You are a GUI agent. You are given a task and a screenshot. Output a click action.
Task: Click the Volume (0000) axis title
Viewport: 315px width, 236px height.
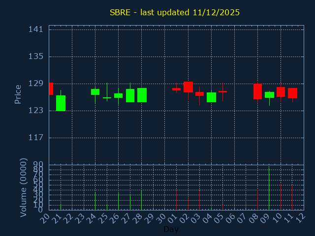click(23, 187)
